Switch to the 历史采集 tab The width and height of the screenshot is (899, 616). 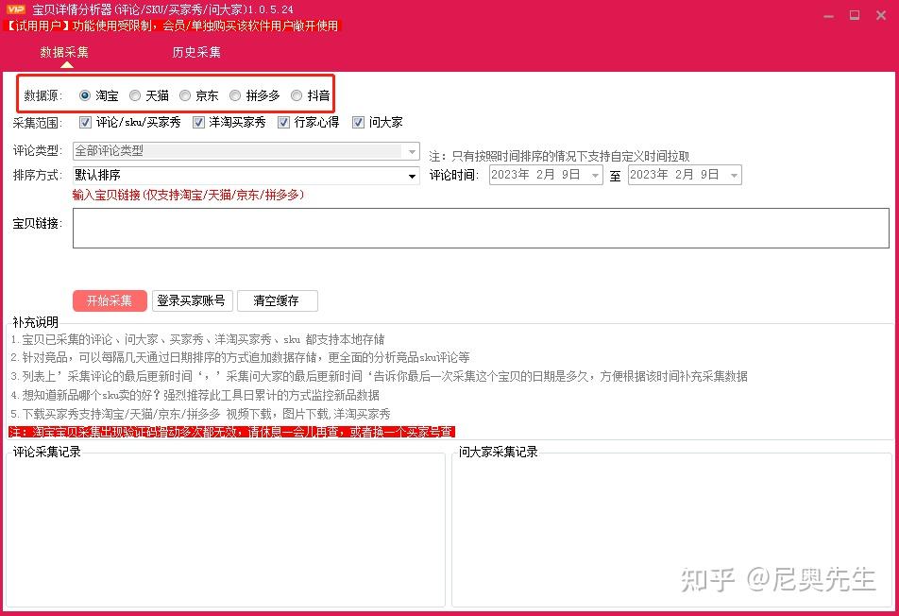click(196, 52)
